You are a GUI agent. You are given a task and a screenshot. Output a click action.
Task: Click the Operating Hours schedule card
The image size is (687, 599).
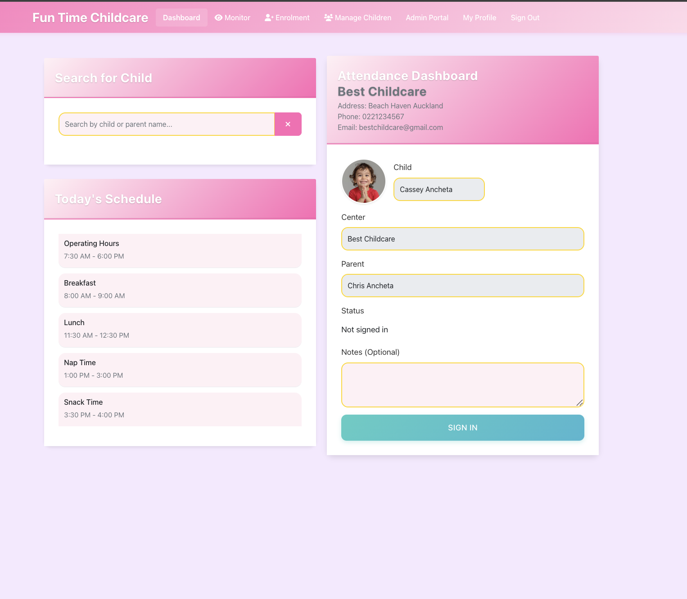[x=180, y=250]
